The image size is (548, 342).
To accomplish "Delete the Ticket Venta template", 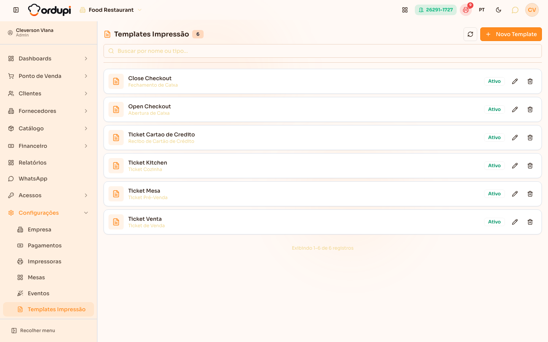I will tap(530, 222).
